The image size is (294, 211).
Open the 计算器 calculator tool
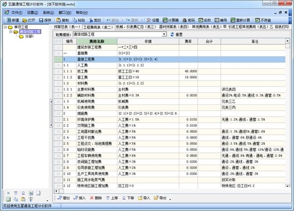(165, 20)
